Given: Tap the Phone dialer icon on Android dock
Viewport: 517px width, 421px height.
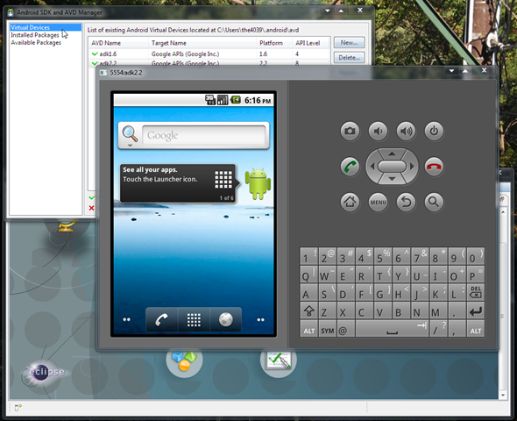Looking at the screenshot, I should 161,319.
